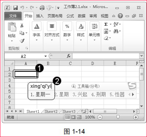
Task: Switch to Page Break Preview button
Action: tap(79, 117)
